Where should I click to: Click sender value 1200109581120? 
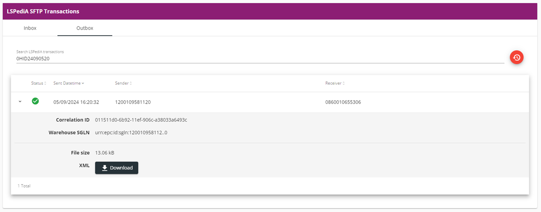(133, 102)
